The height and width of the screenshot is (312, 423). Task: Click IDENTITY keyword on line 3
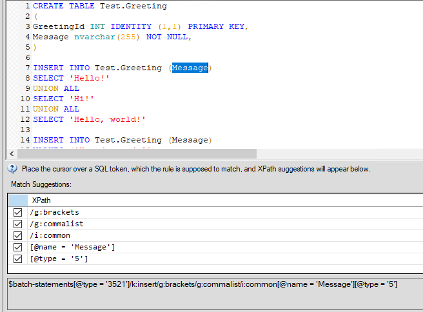pyautogui.click(x=131, y=26)
